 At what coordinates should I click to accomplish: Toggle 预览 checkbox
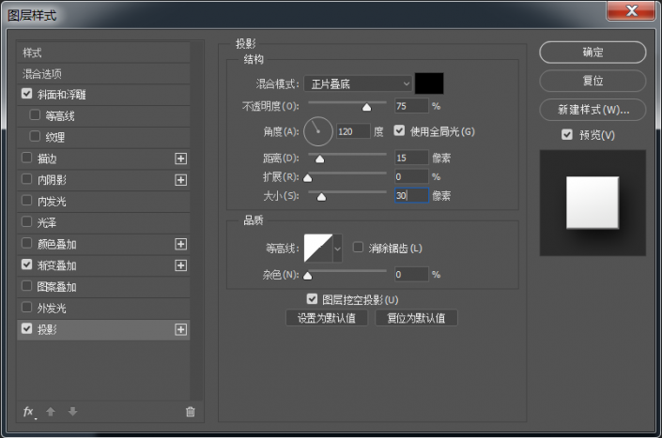[x=567, y=134]
